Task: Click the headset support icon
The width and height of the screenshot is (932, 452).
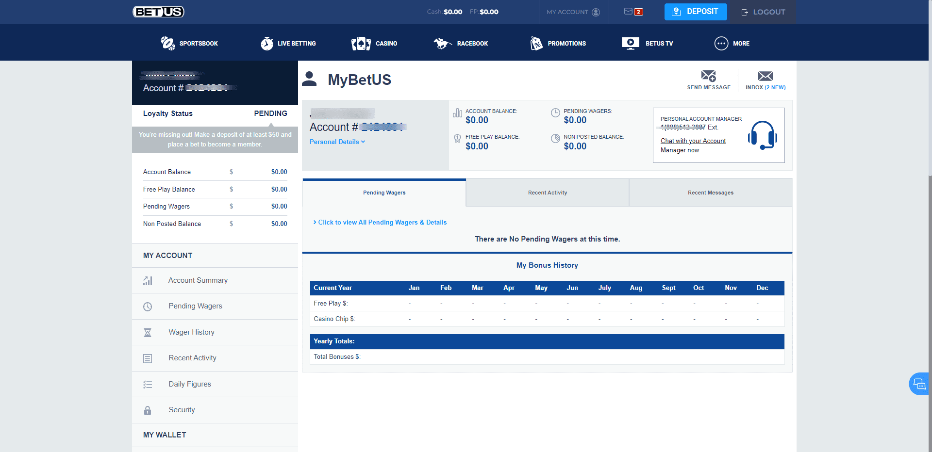Action: (762, 135)
